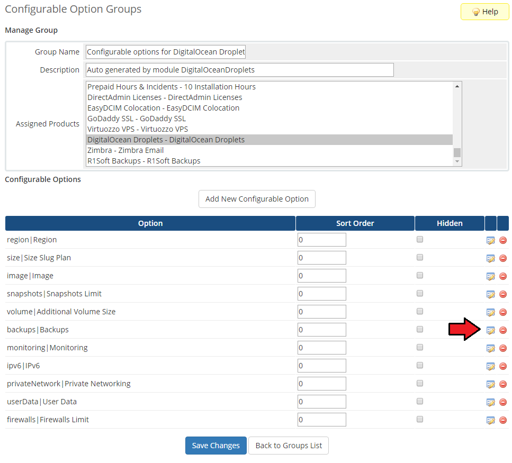Viewport: 512px width, 463px height.
Task: Edit the userData|User Data option
Action: coord(490,402)
